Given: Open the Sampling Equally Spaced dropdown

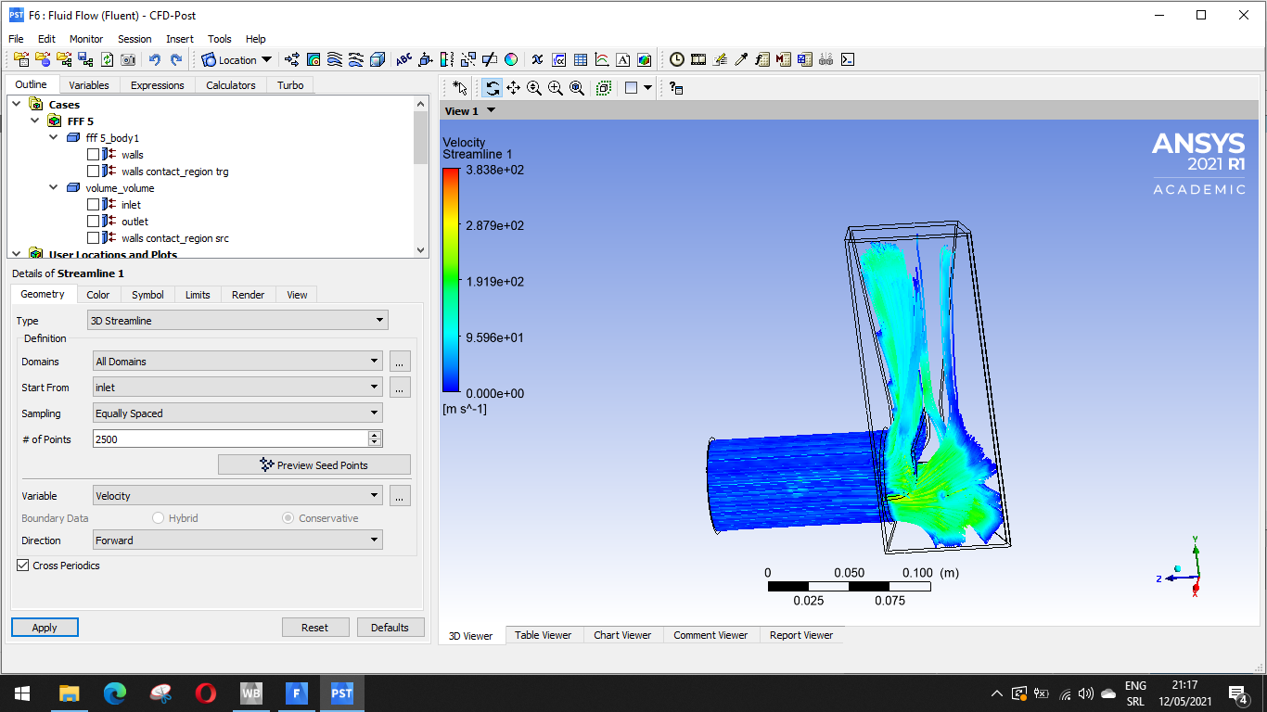Looking at the screenshot, I should tap(237, 413).
